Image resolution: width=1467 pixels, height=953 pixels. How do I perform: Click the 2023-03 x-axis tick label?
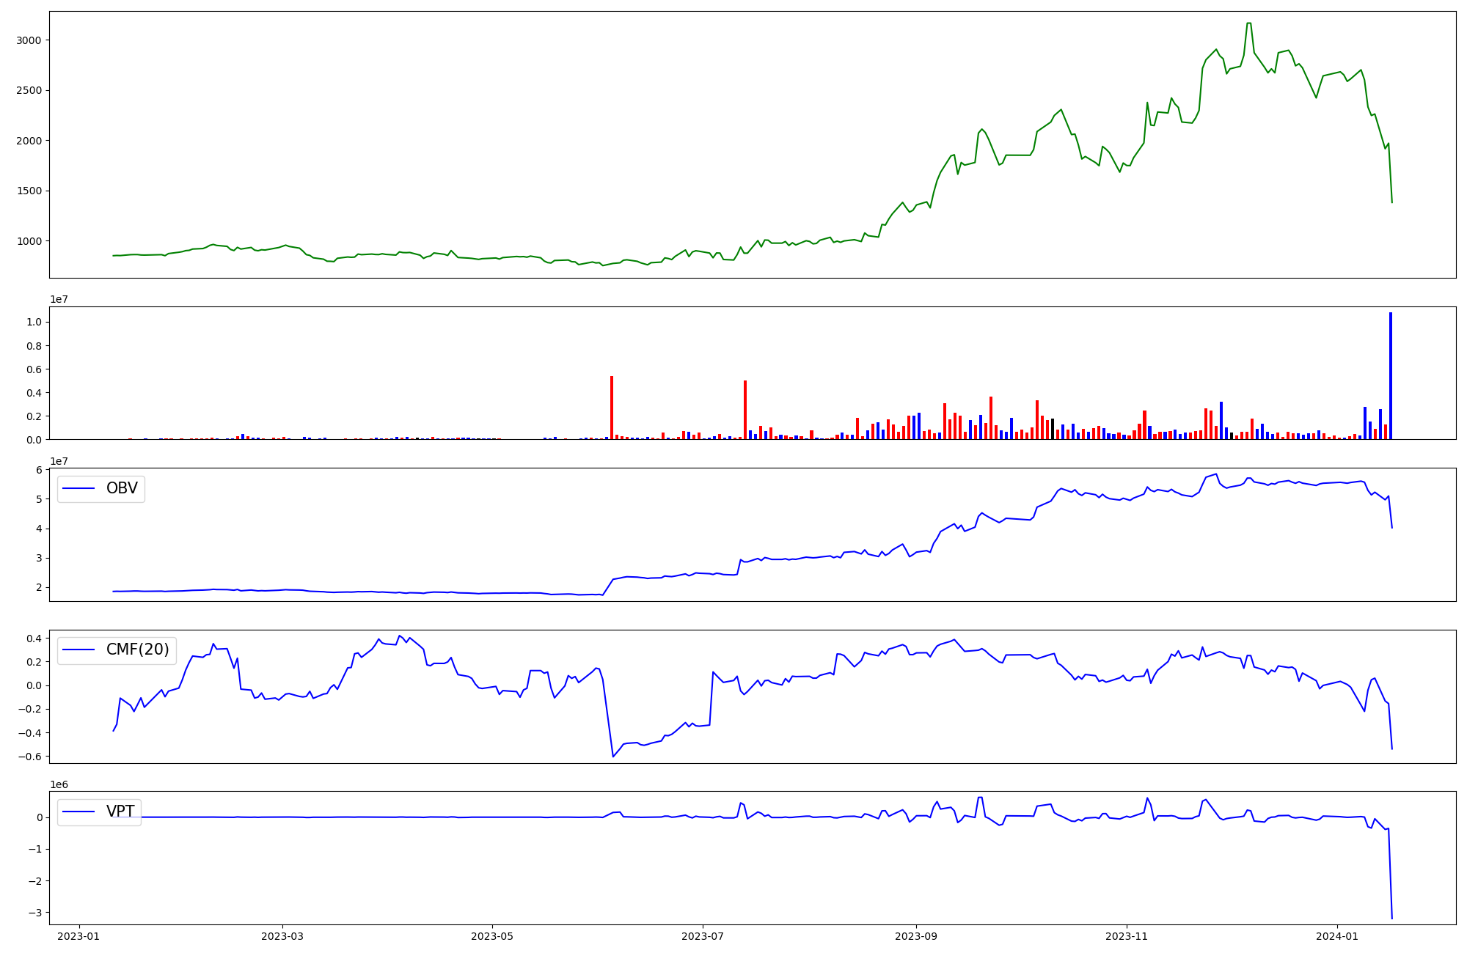coord(282,936)
